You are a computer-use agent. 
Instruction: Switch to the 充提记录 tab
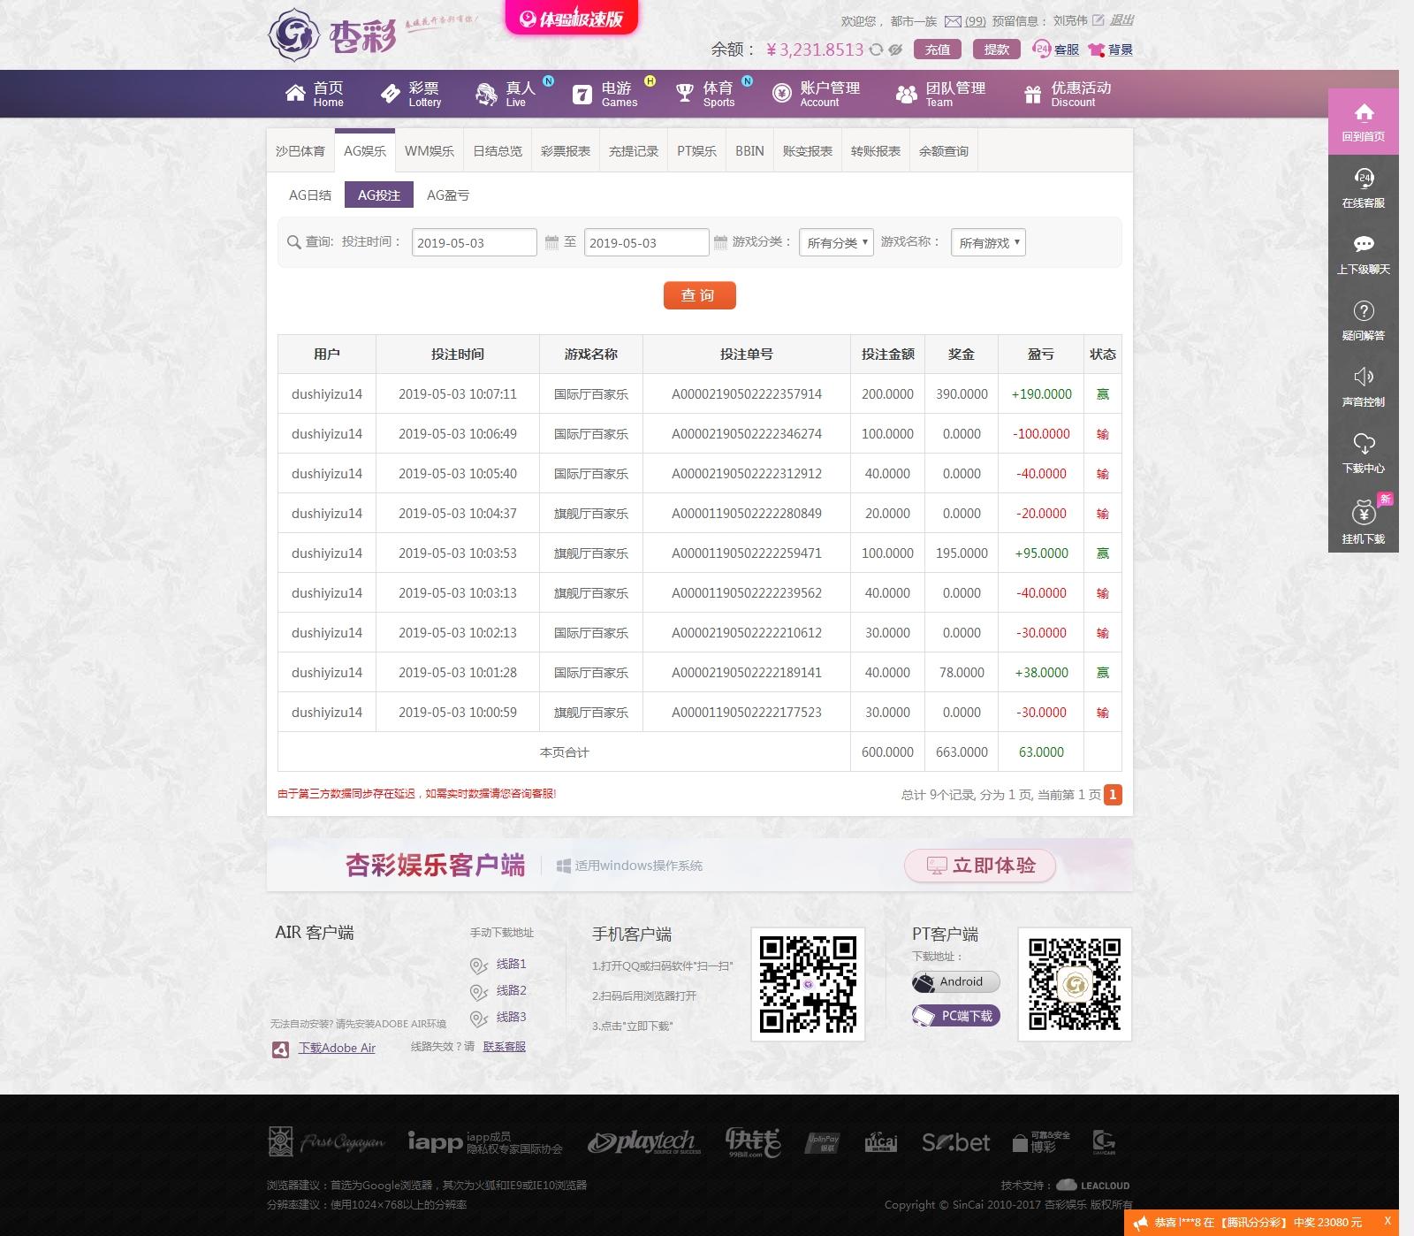[x=634, y=151]
